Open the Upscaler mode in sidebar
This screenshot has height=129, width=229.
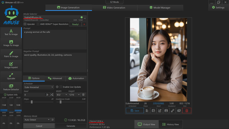pyautogui.click(x=11, y=77)
